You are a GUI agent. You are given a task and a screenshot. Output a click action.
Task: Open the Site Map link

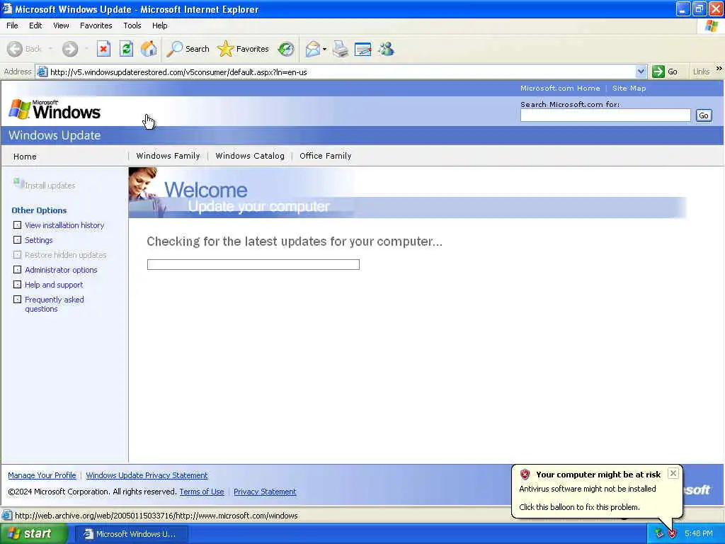[x=629, y=88]
